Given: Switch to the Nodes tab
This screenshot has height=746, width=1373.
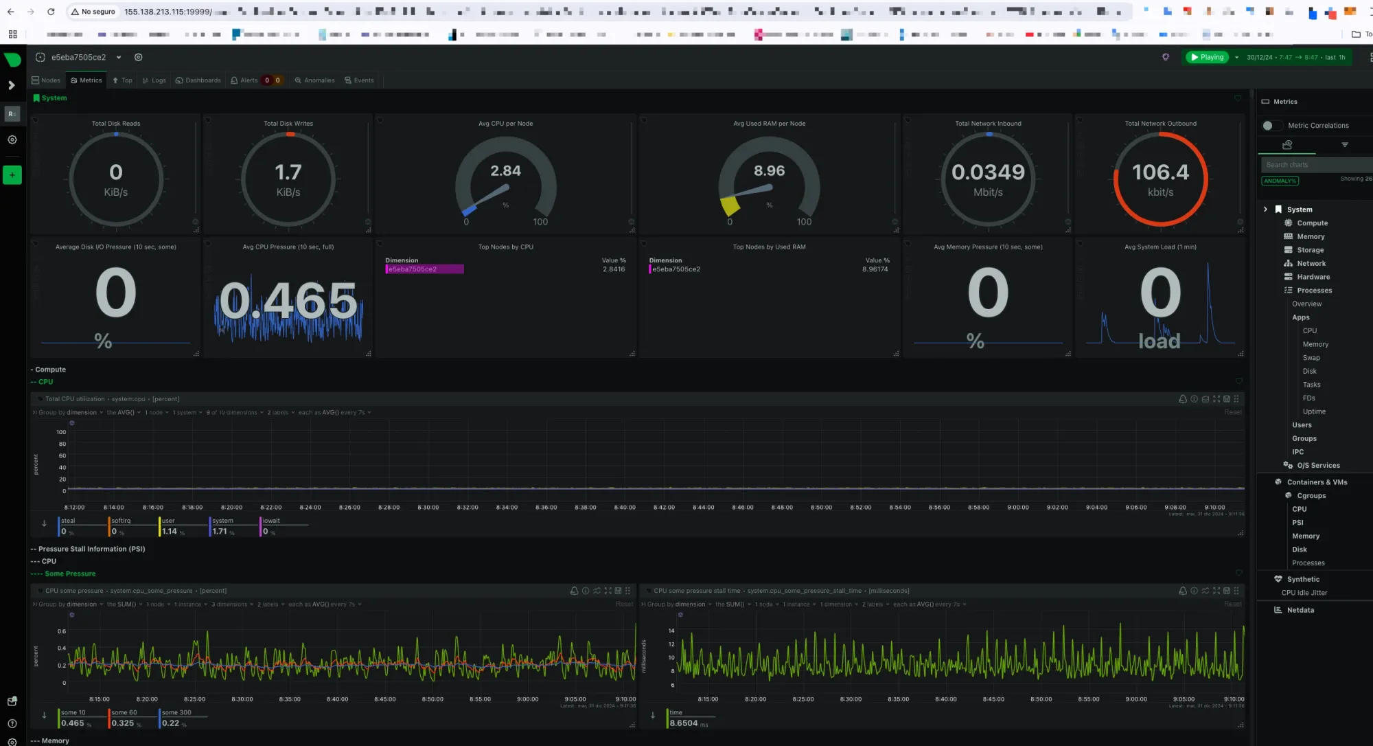Looking at the screenshot, I should click(x=46, y=80).
